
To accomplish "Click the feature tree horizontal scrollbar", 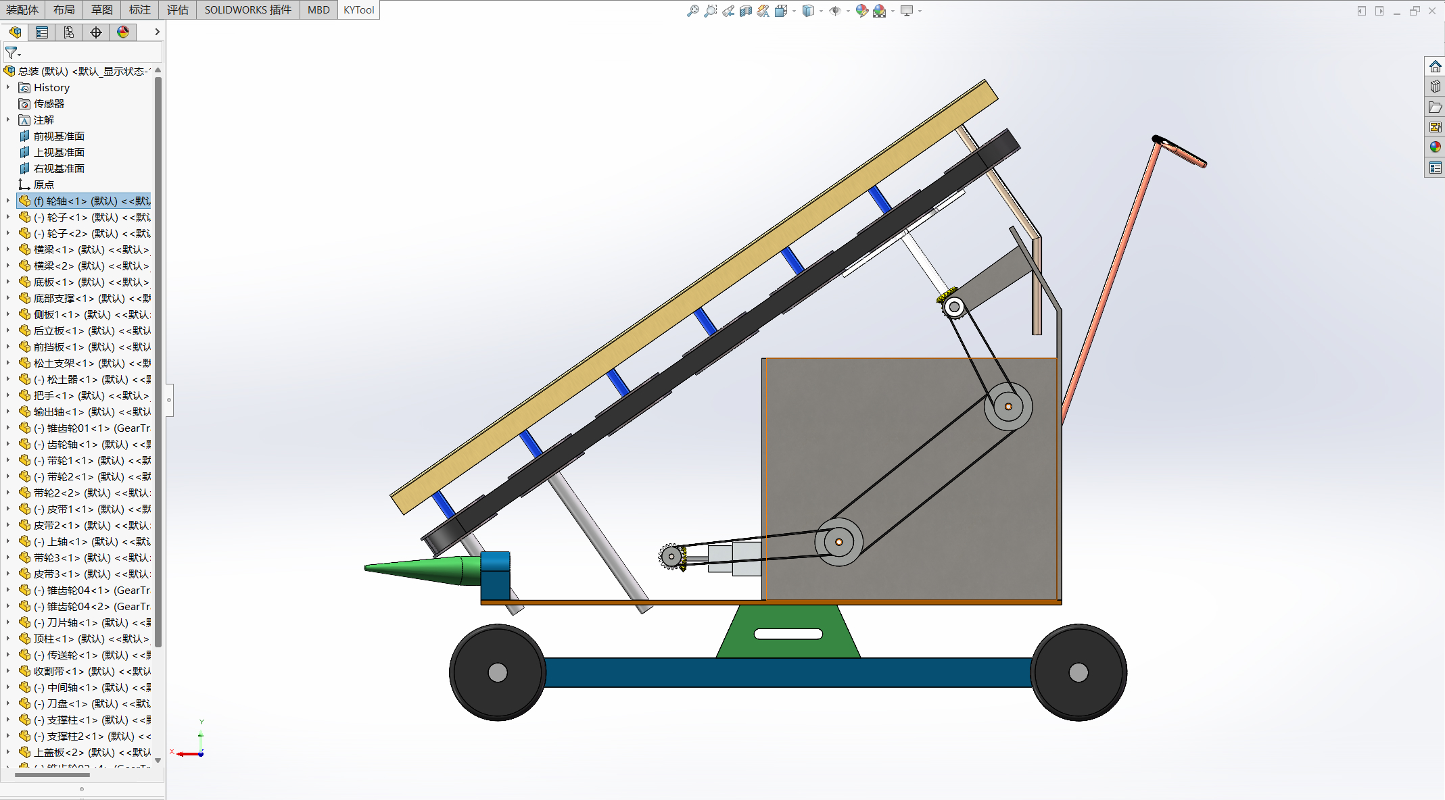I will [x=52, y=775].
